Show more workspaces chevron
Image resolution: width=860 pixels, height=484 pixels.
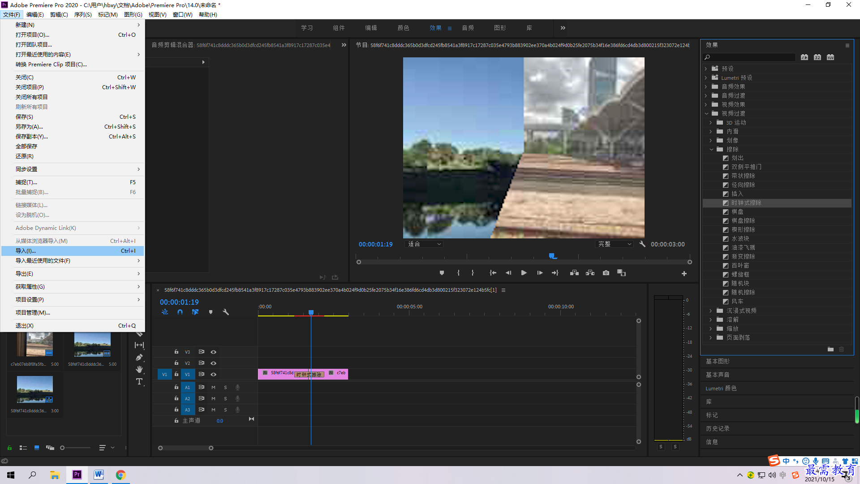563,28
